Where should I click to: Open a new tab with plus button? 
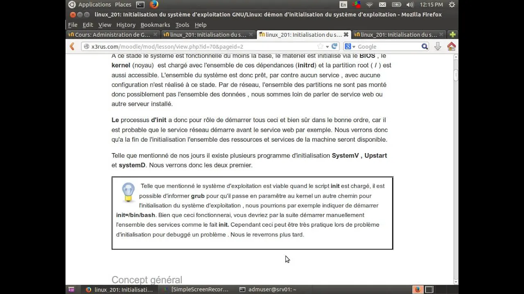(x=452, y=35)
